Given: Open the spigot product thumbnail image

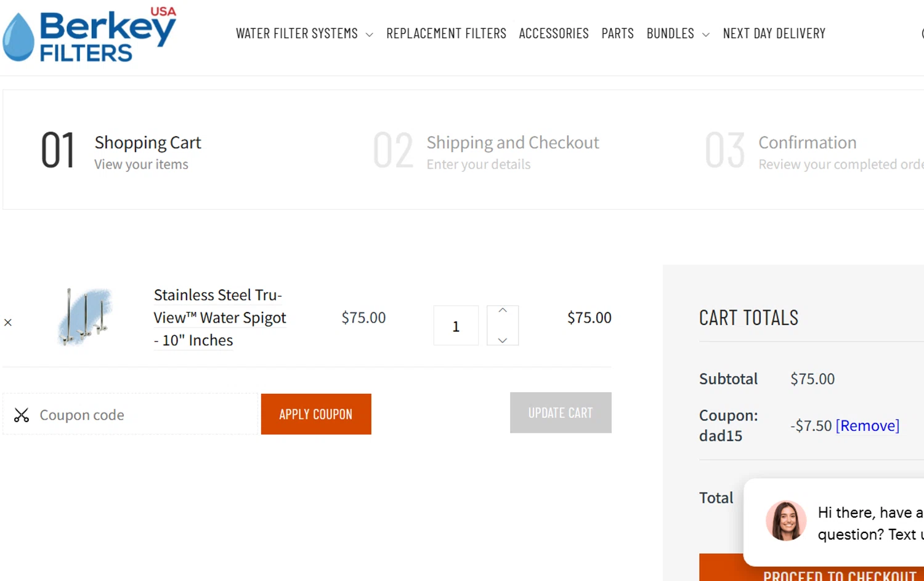Looking at the screenshot, I should pyautogui.click(x=86, y=317).
